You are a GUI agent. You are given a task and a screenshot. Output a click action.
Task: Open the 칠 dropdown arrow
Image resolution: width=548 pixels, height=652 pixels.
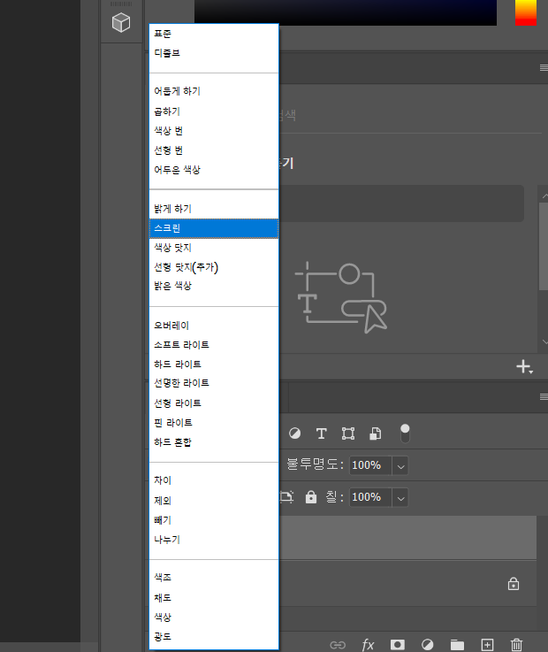pyautogui.click(x=400, y=498)
